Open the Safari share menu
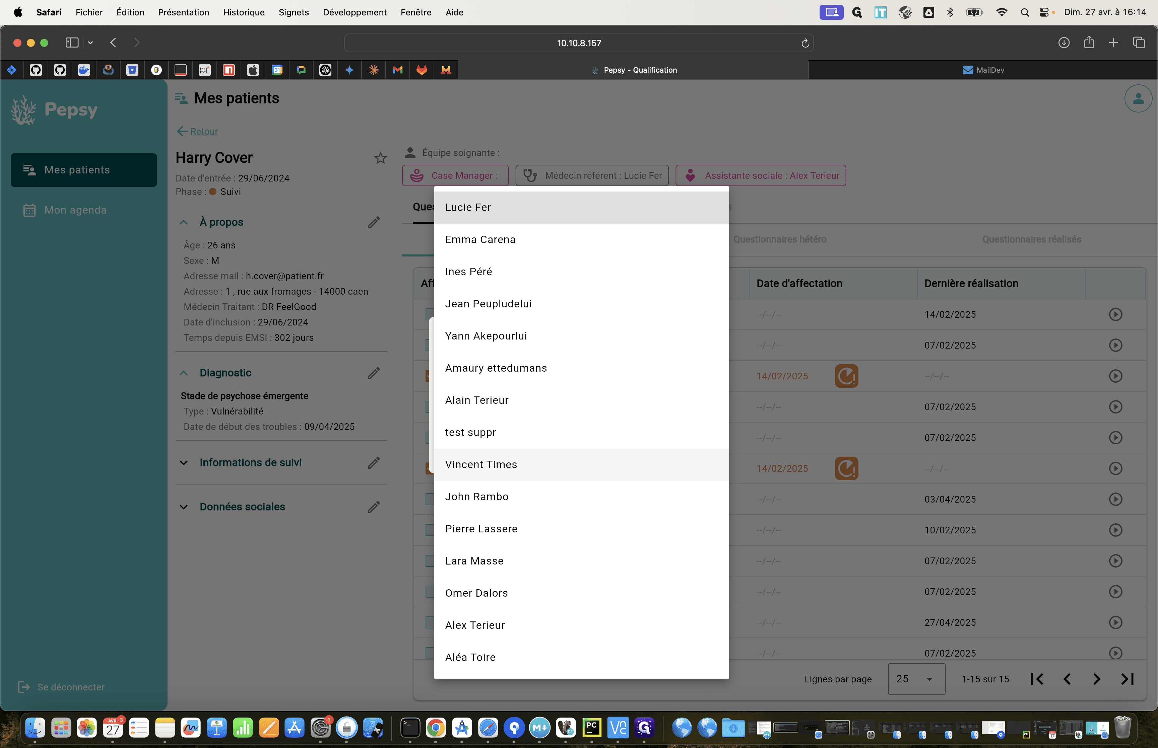 1089,42
